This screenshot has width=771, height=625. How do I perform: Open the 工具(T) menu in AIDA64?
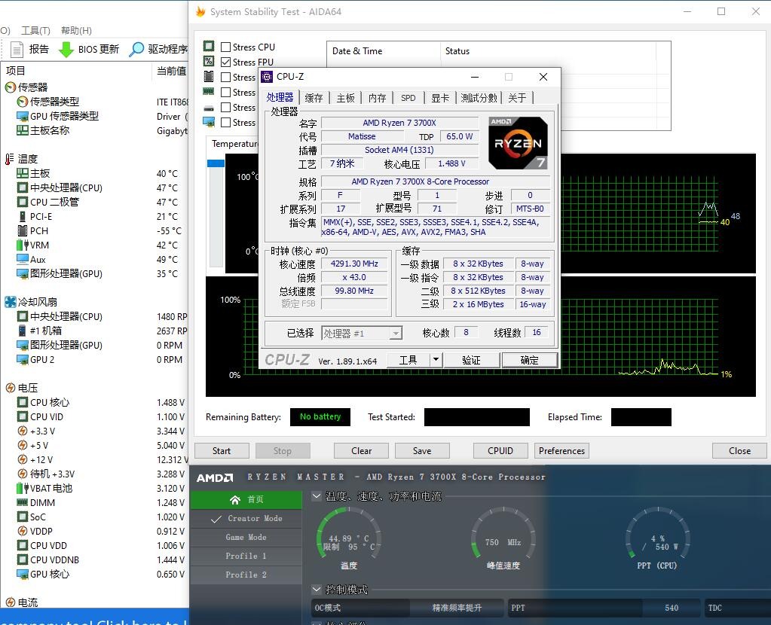(x=35, y=30)
